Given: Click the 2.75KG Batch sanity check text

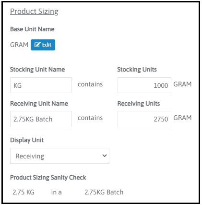Looking at the screenshot, I should click(104, 192).
